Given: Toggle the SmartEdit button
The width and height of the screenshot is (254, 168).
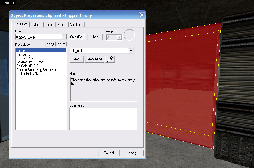Looking at the screenshot, I should pos(77,37).
